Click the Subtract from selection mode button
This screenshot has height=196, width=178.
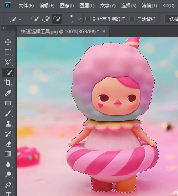(57, 19)
